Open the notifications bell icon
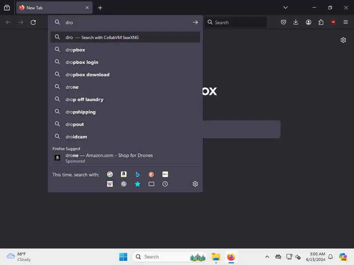 tap(330, 257)
